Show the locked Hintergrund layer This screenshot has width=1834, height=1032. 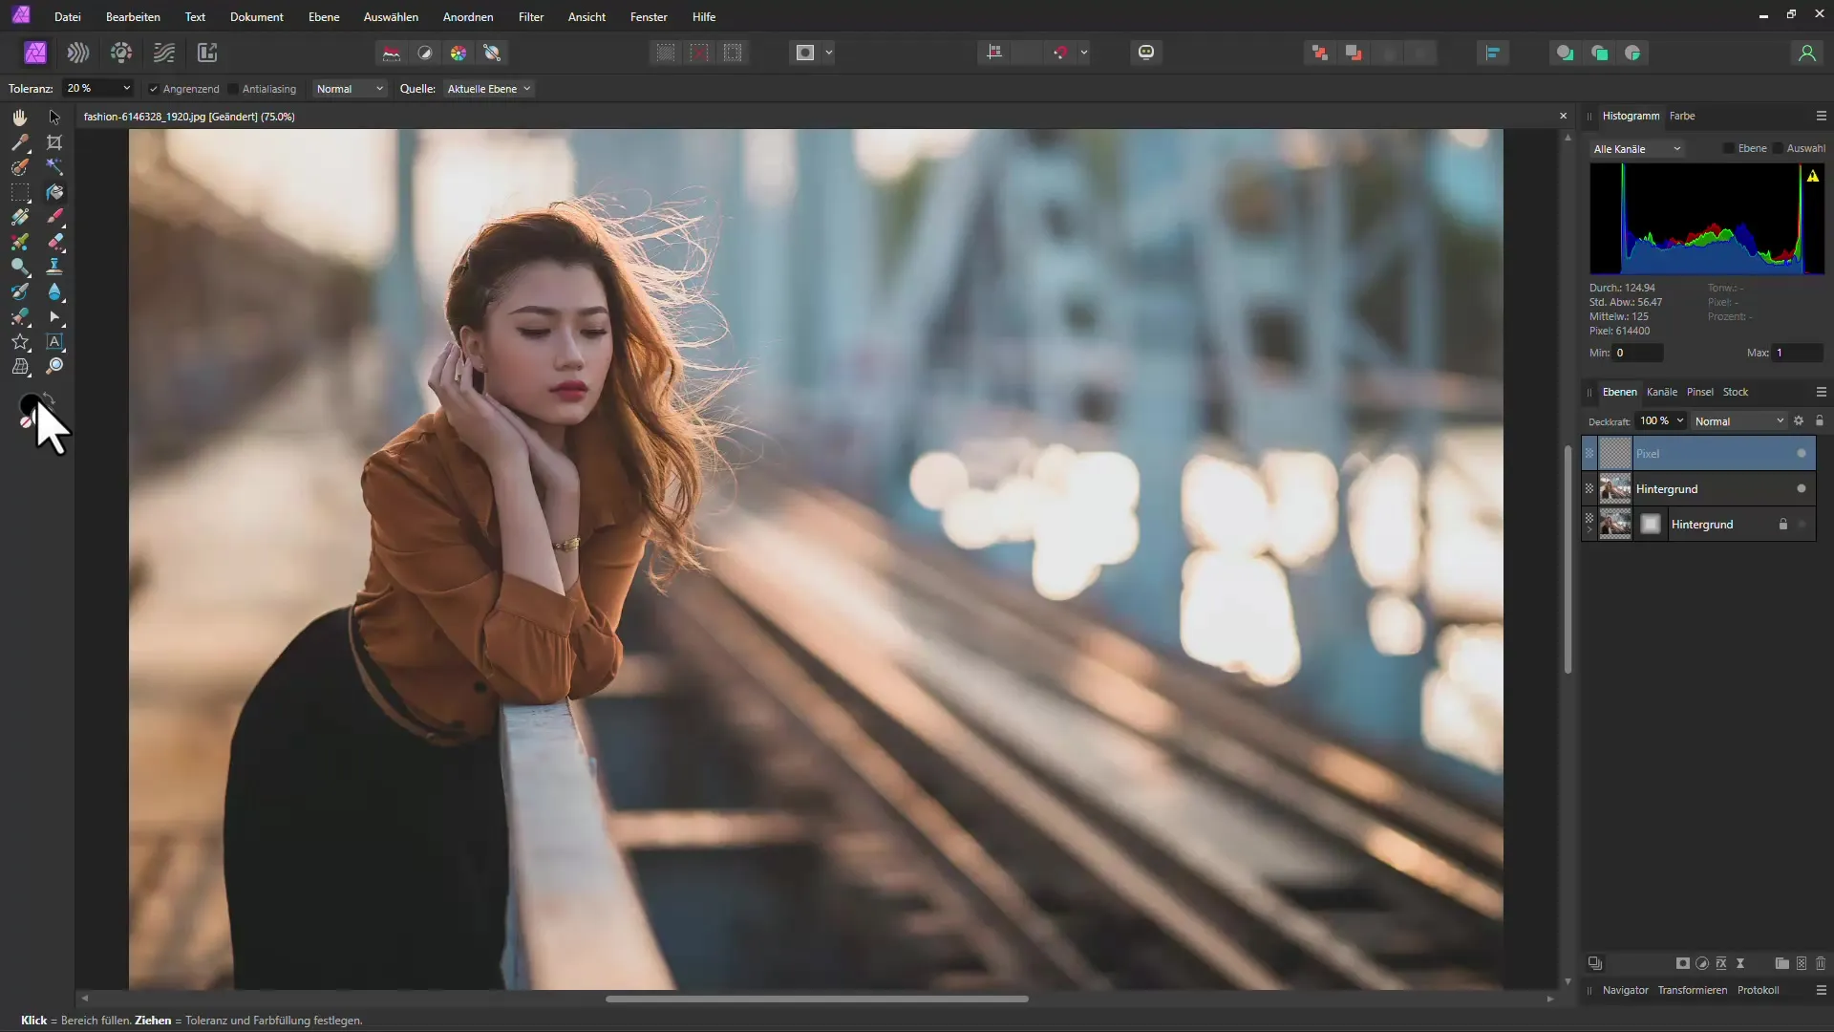coord(1802,524)
